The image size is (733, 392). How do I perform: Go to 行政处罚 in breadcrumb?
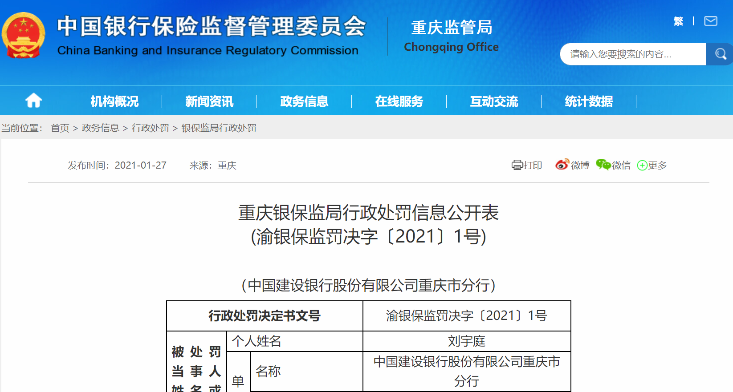click(x=151, y=128)
